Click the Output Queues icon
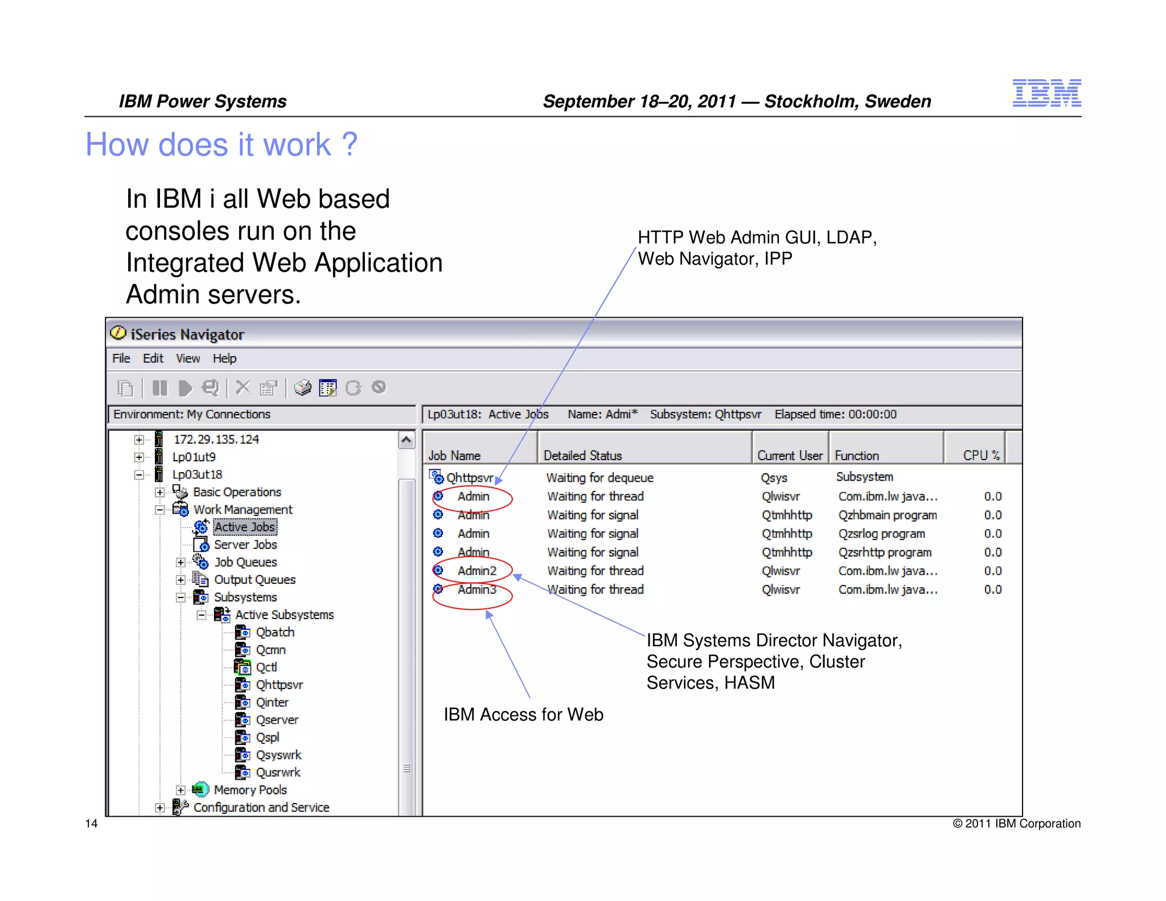This screenshot has height=901, width=1166. click(200, 579)
